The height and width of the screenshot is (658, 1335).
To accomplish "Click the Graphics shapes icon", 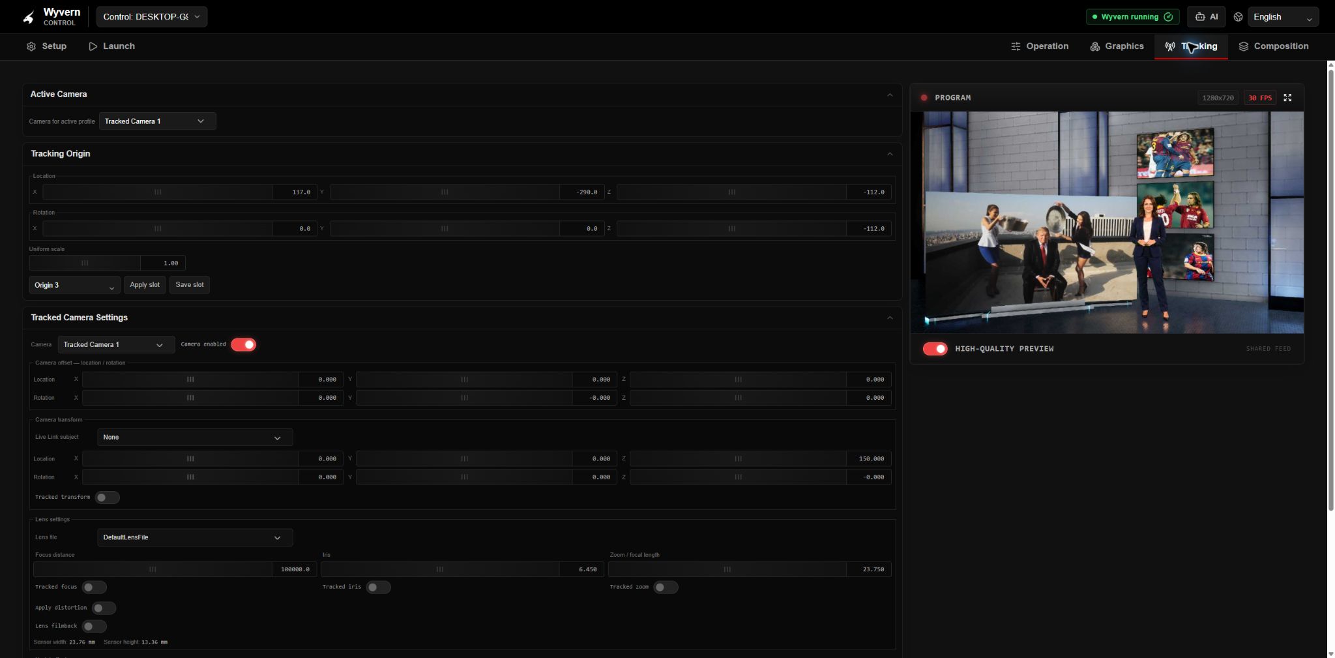I will click(1095, 46).
